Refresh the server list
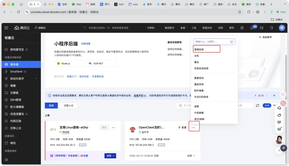This screenshot has width=289, height=166. [257, 105]
